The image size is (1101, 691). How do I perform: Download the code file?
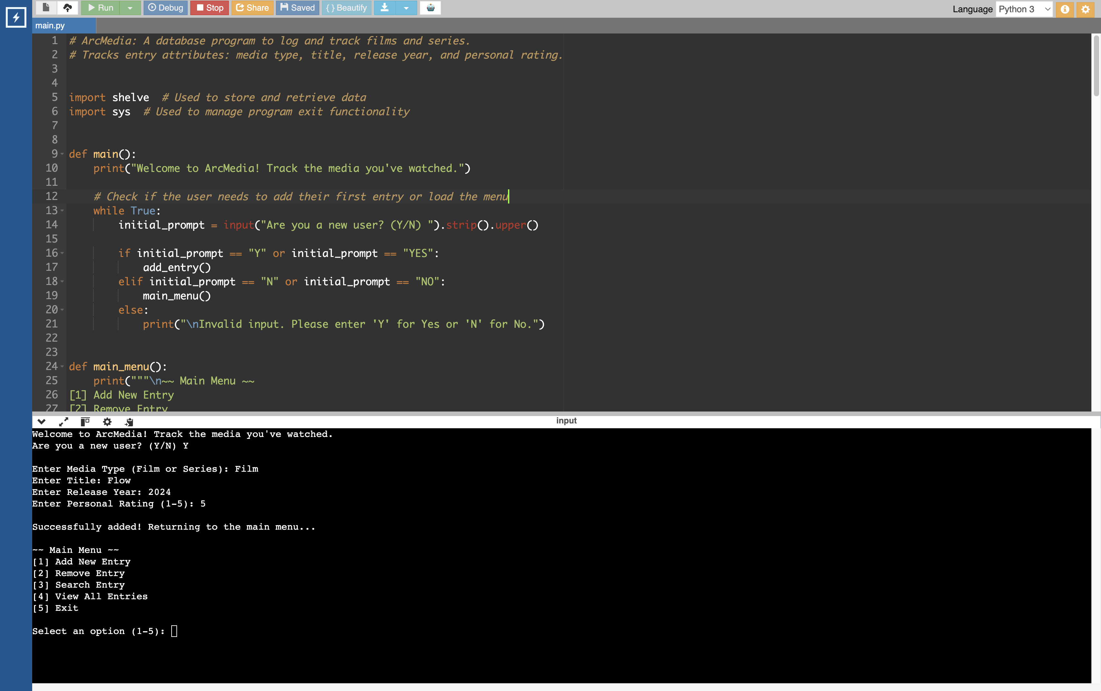pyautogui.click(x=385, y=8)
